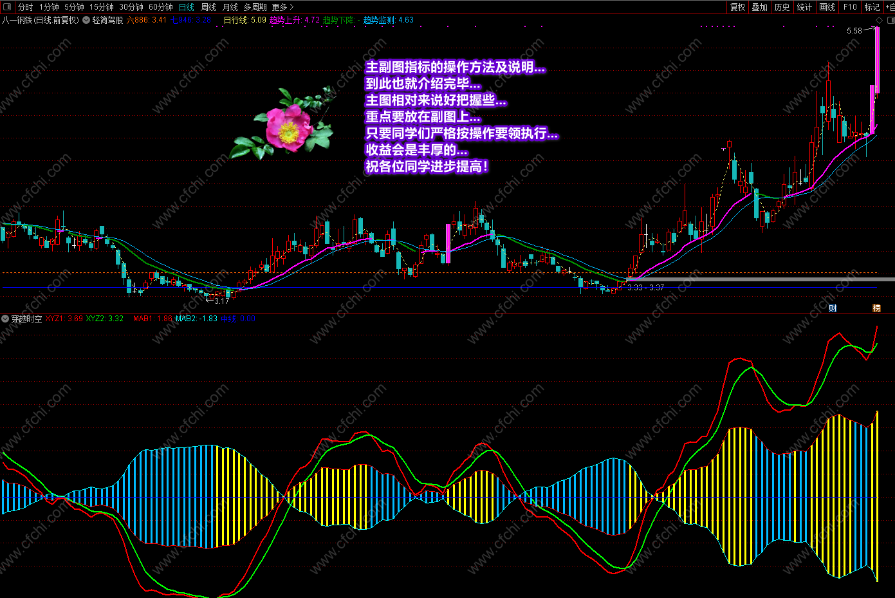This screenshot has height=598, width=895.
Task: Click the 趋势下降 indicator label
Action: pyautogui.click(x=341, y=20)
